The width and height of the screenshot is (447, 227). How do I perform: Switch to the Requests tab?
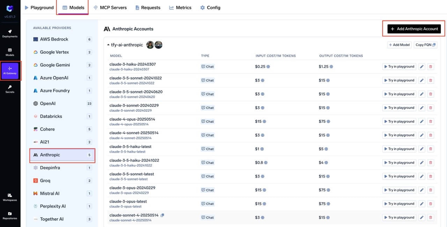(x=148, y=7)
